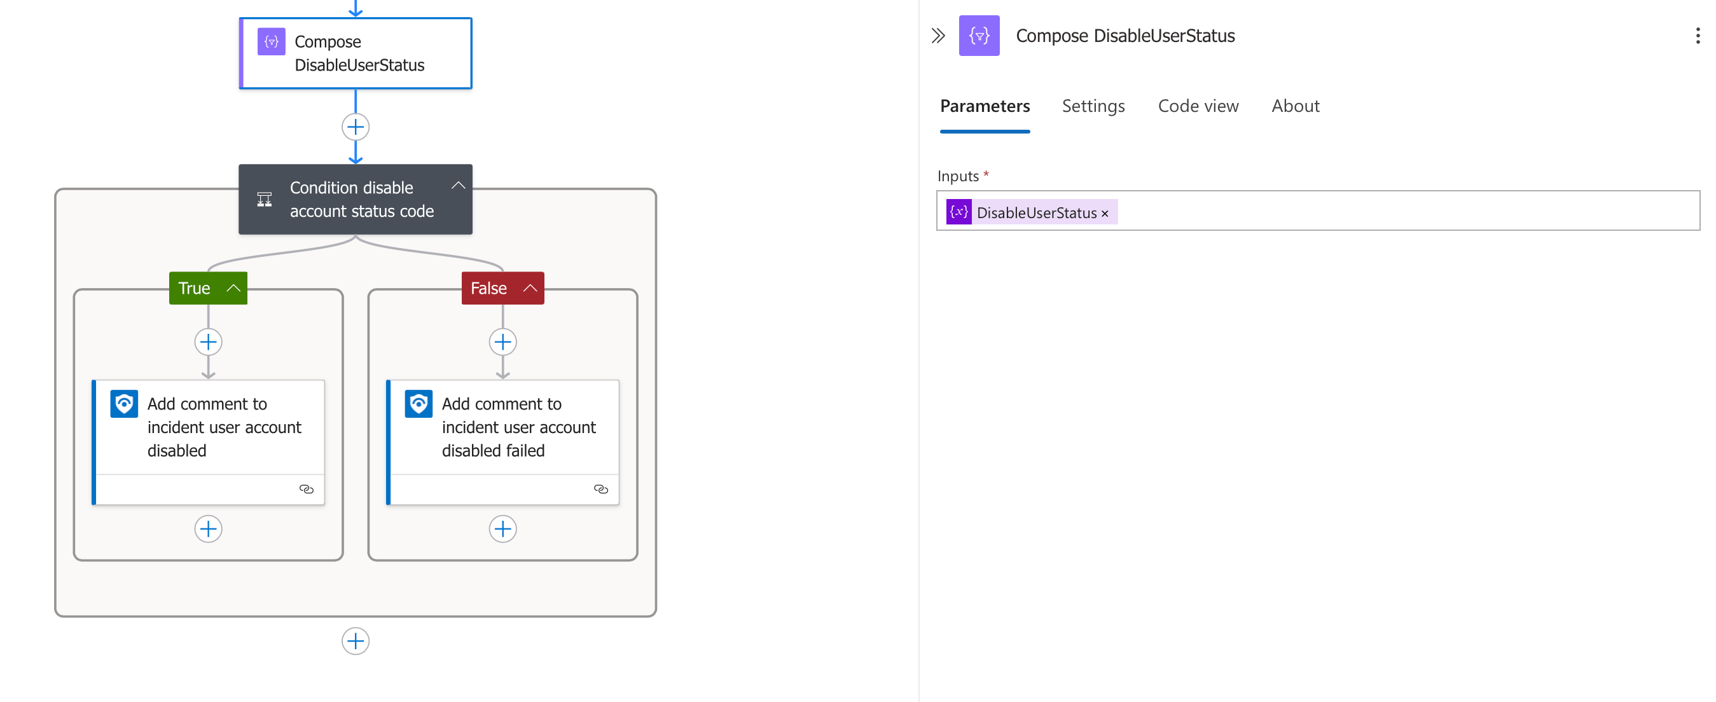Click inside the Inputs field
Image resolution: width=1716 pixels, height=702 pixels.
click(x=1318, y=211)
